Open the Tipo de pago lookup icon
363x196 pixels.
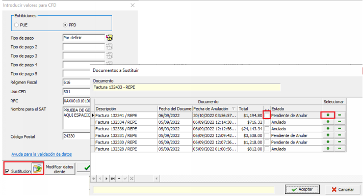[110, 38]
